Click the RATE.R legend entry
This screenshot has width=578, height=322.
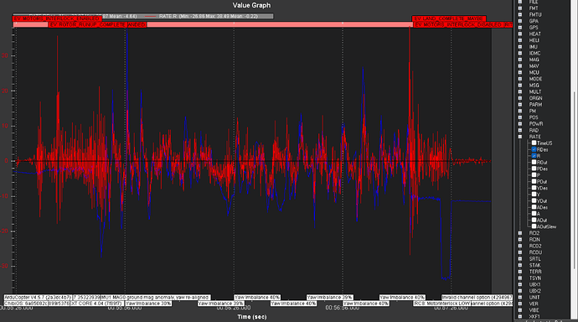[x=209, y=16]
